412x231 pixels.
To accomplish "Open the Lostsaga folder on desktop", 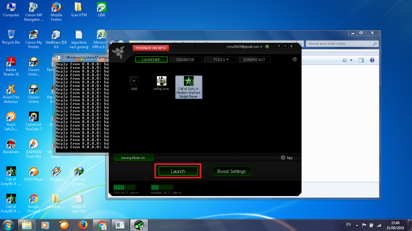I will [56, 201].
